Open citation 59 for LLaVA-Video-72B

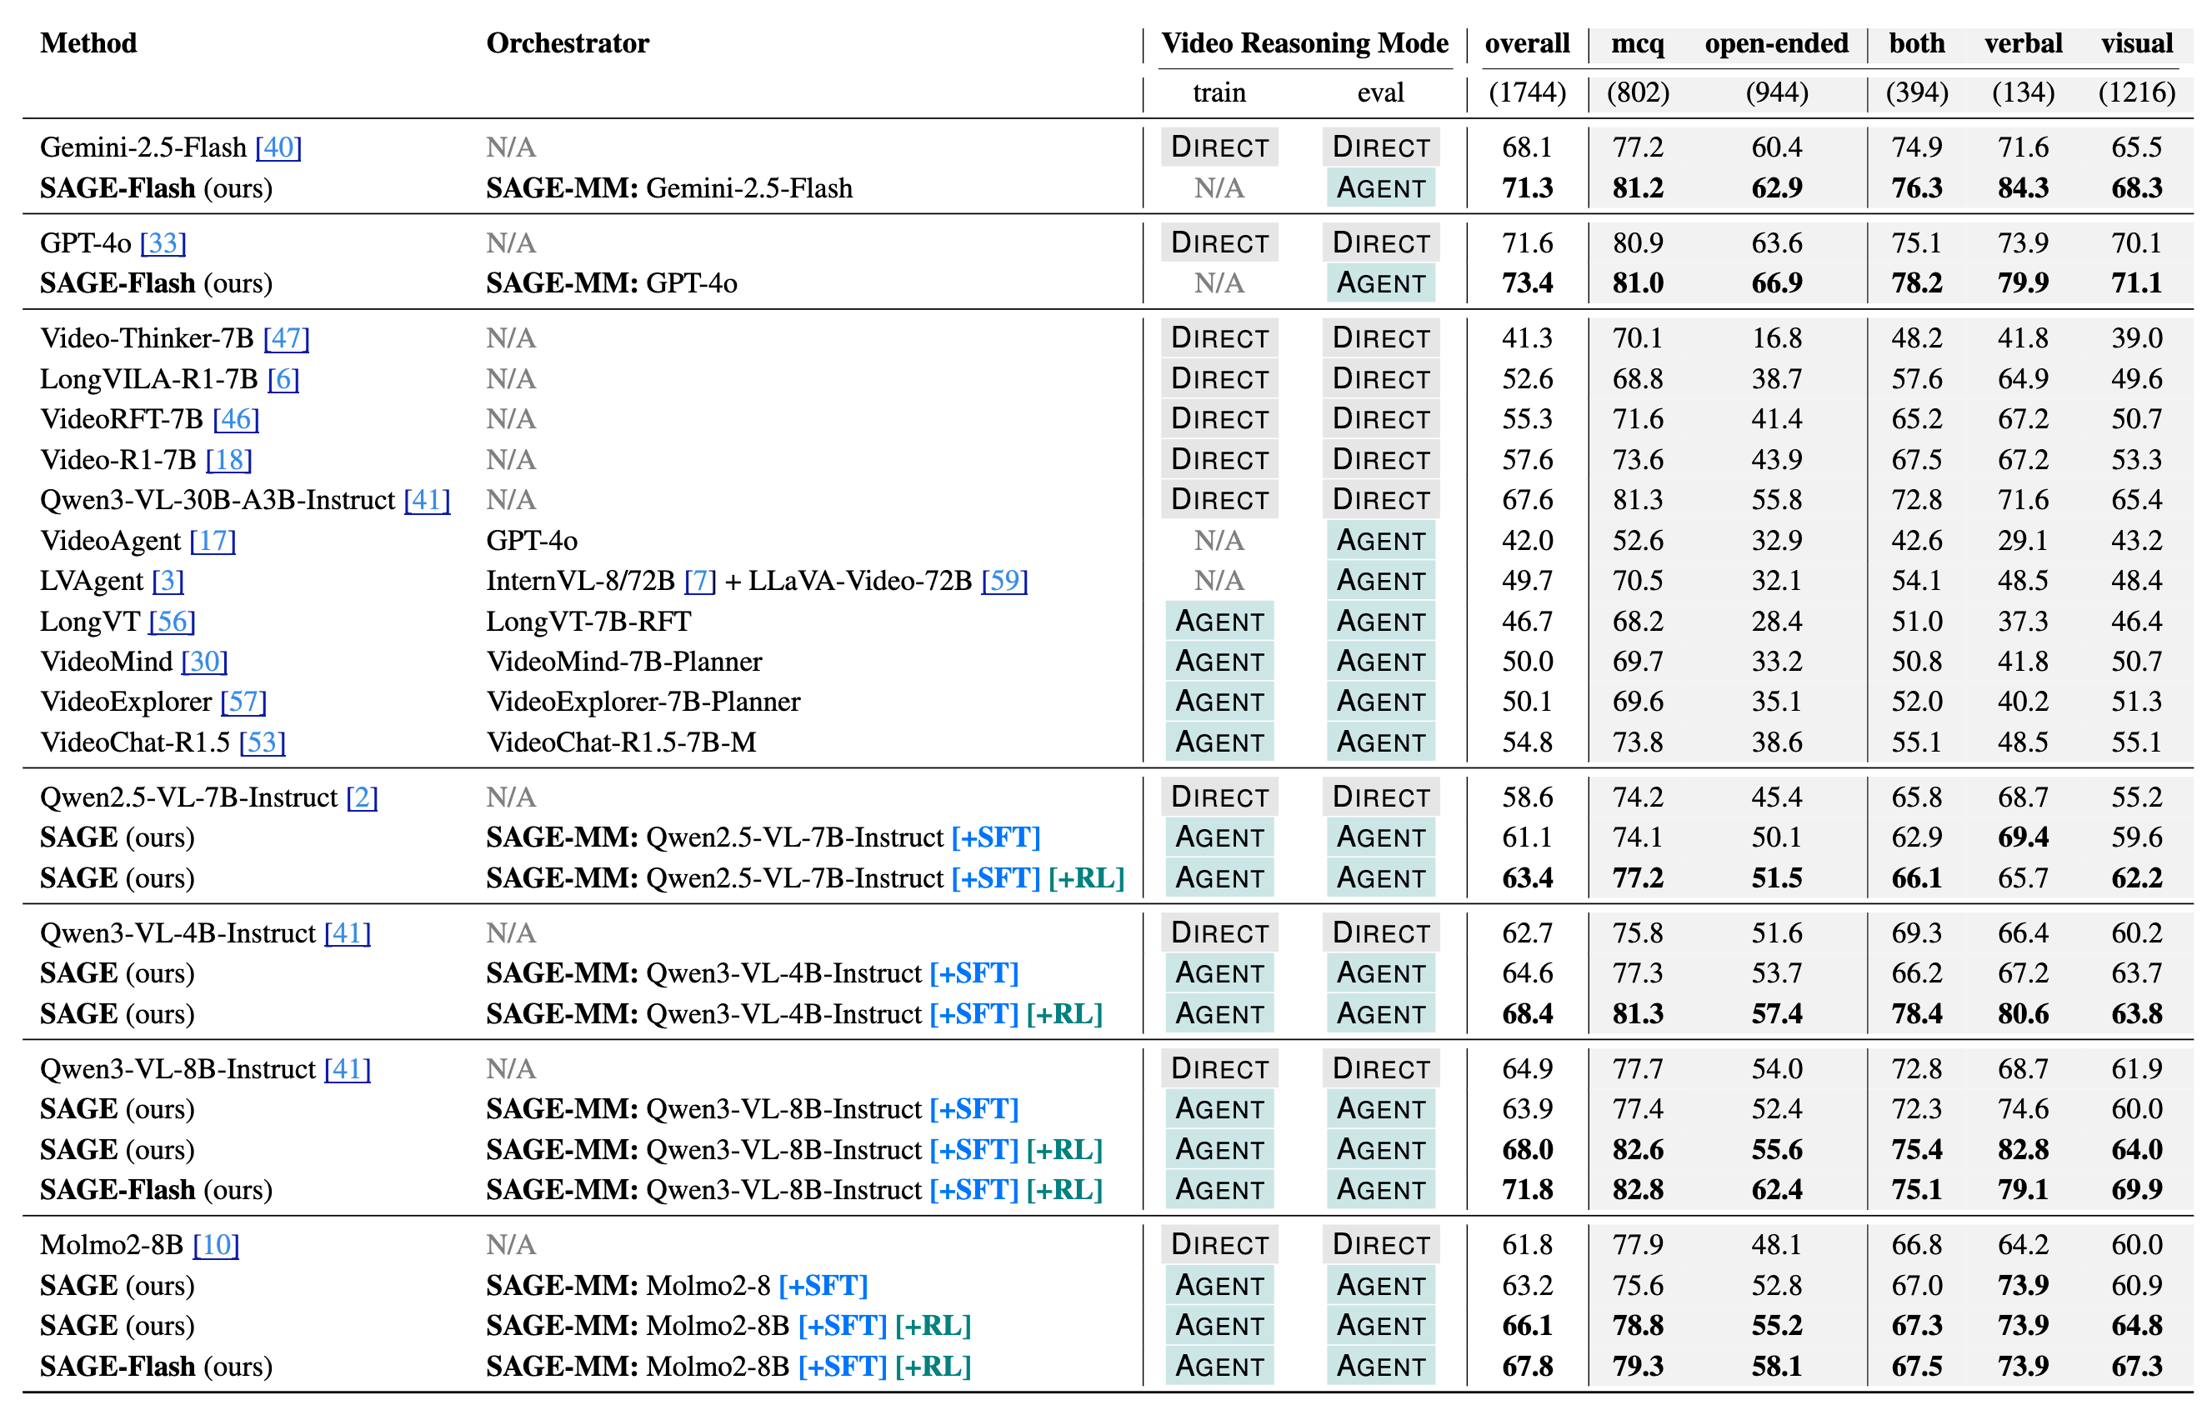pos(1004,581)
